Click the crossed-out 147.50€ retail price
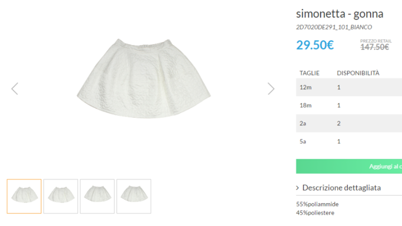This screenshot has height=226, width=402. [x=375, y=47]
